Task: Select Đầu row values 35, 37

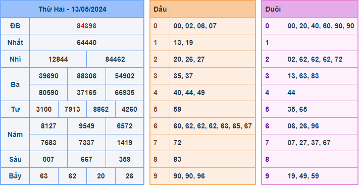Action: (x=183, y=76)
